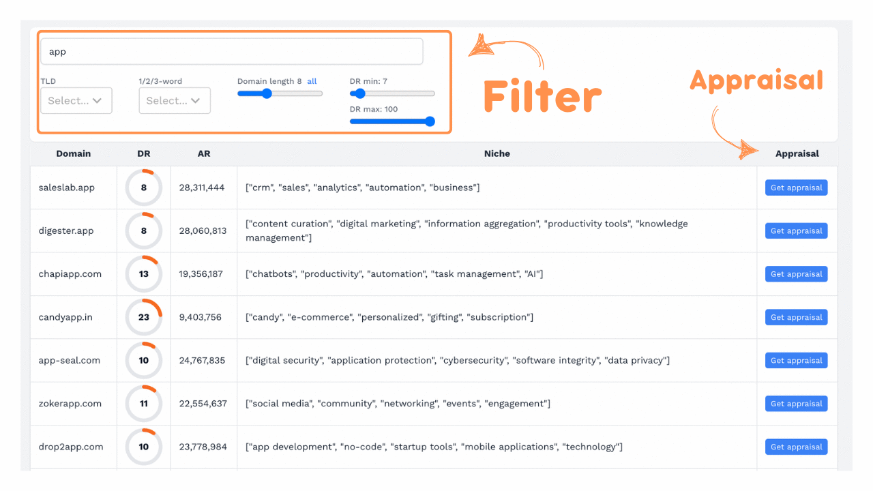Click the DR min slider

coord(392,93)
